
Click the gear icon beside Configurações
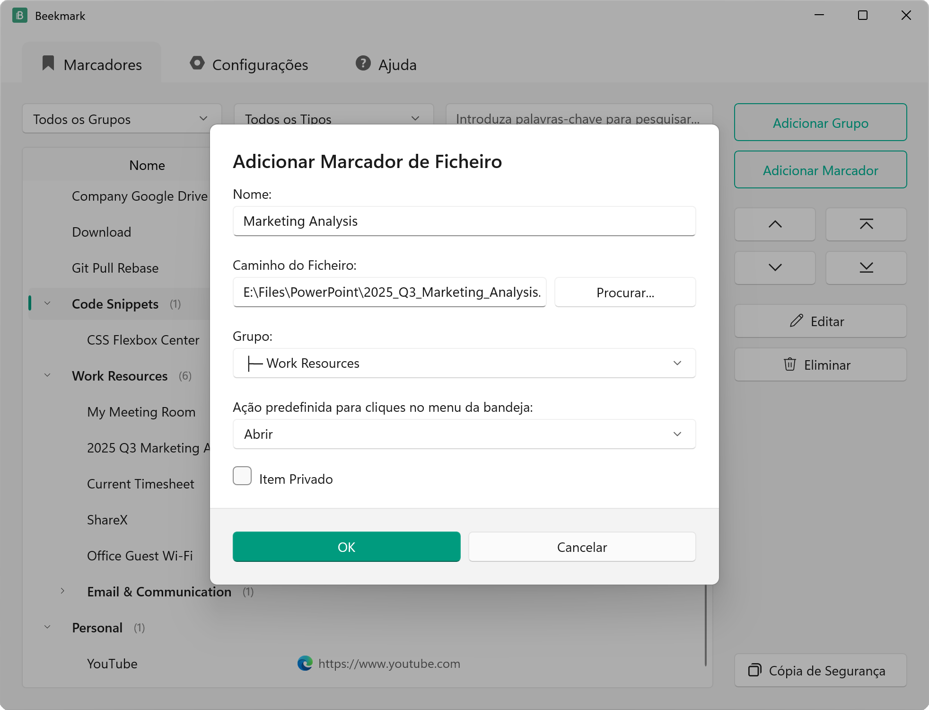(x=197, y=63)
